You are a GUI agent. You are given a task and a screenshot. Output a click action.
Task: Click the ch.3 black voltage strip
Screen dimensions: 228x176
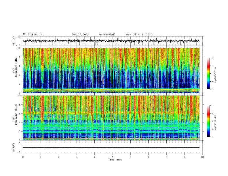(111, 147)
